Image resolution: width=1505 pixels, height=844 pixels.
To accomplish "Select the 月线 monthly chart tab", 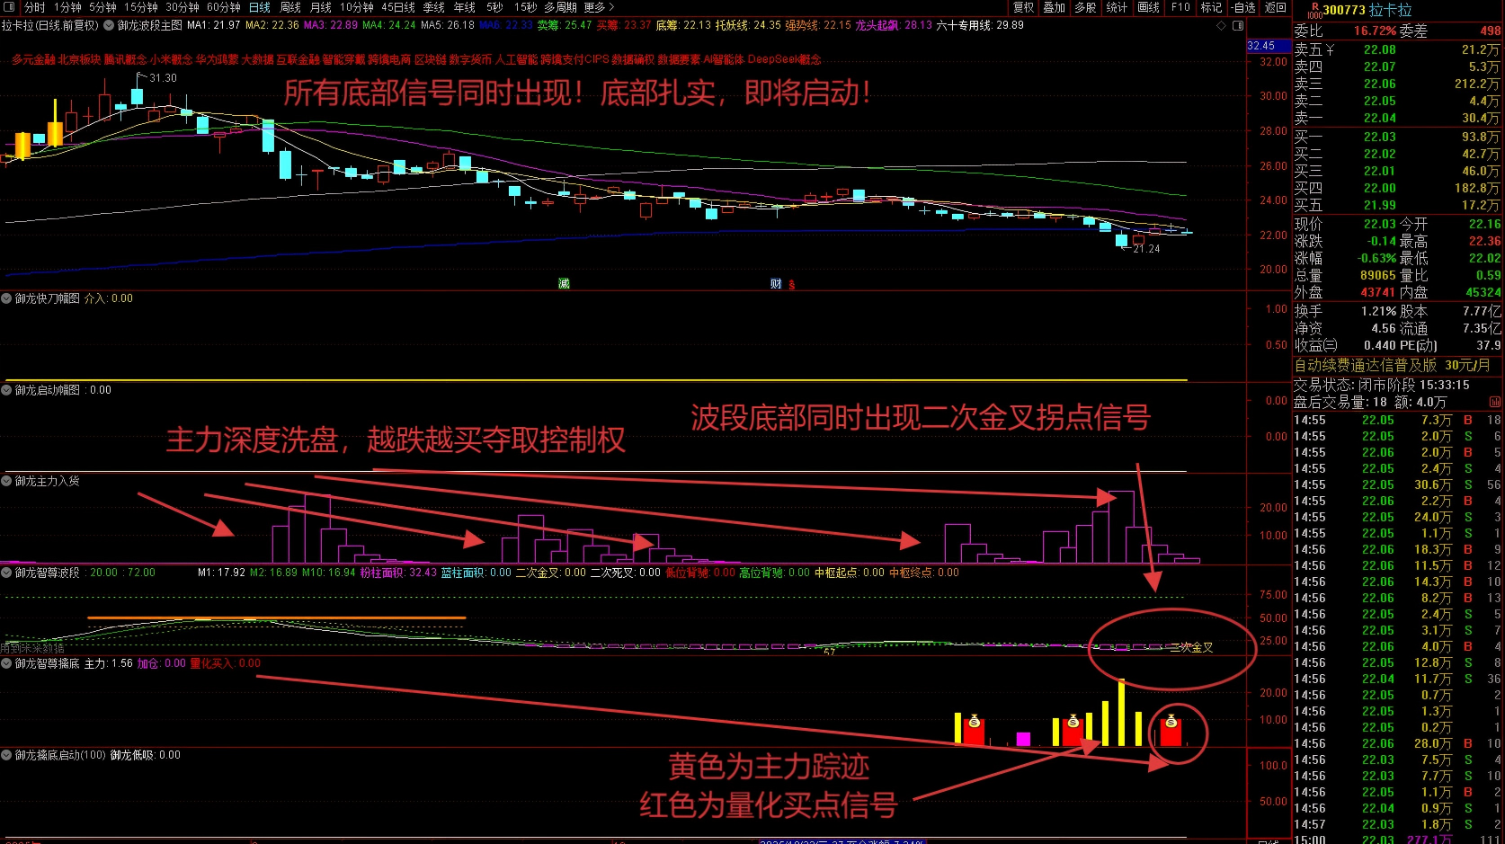I will tap(321, 7).
